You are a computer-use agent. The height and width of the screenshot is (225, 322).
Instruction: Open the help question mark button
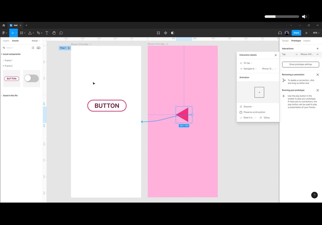(x=314, y=195)
